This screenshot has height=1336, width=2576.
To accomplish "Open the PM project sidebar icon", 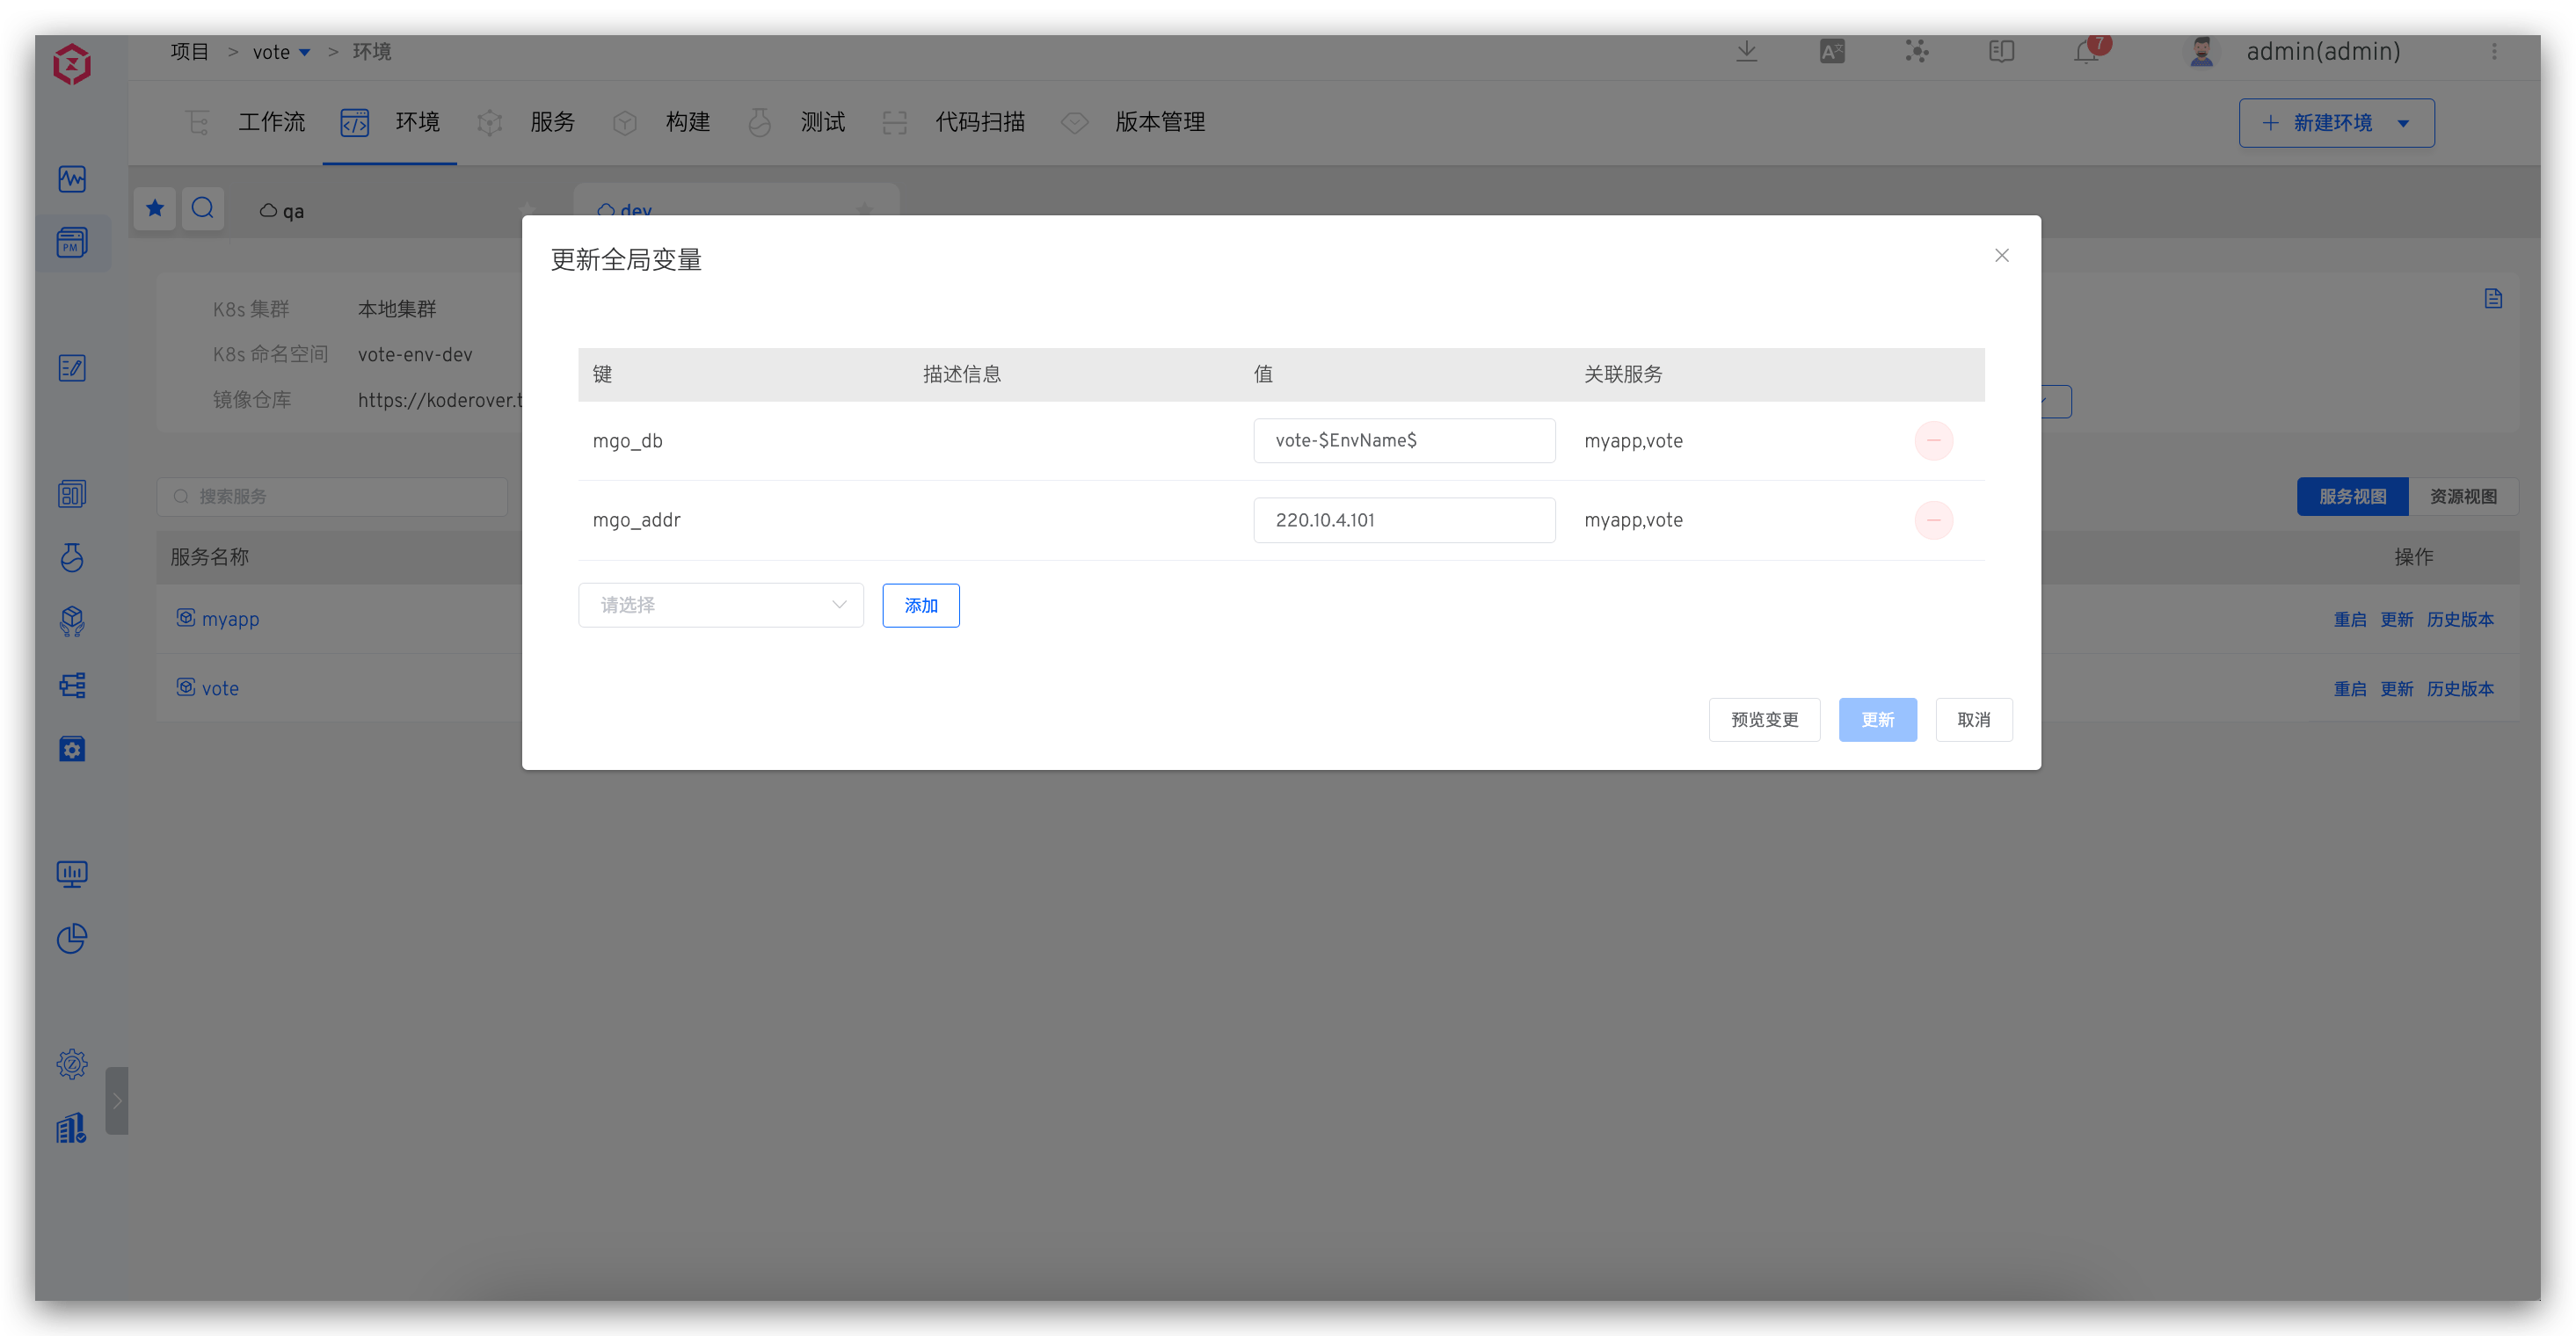I will click(x=72, y=242).
